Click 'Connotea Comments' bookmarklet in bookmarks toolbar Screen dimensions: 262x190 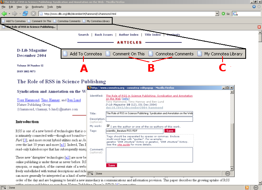click(67, 21)
